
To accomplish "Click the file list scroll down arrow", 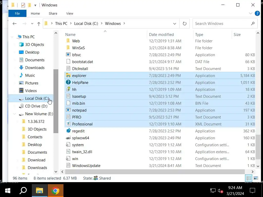I will (258, 166).
